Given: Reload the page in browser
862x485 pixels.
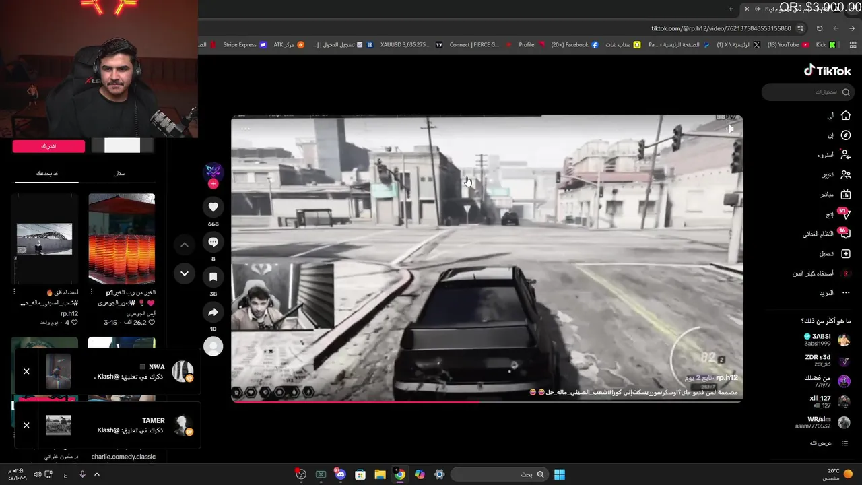Looking at the screenshot, I should (820, 28).
